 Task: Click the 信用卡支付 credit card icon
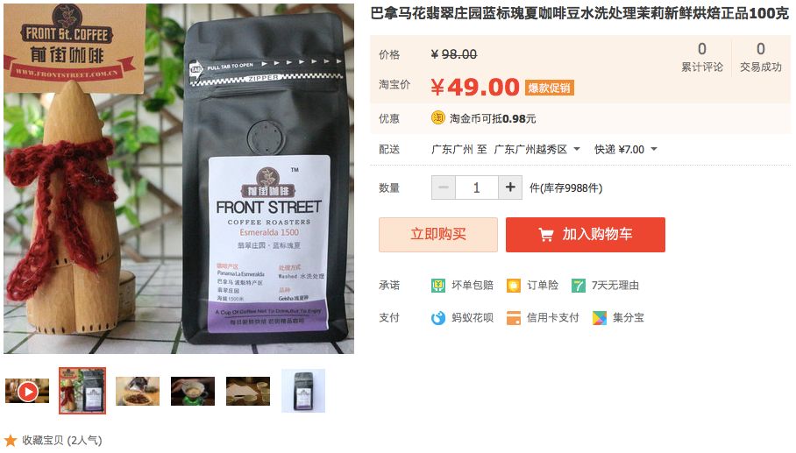point(513,318)
